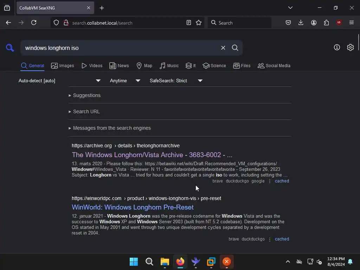Toggle reader view icon
This screenshot has width=360, height=270.
pos(189,22)
